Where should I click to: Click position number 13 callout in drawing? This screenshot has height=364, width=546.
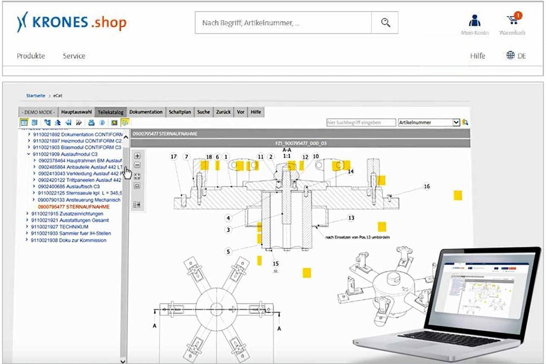(351, 218)
